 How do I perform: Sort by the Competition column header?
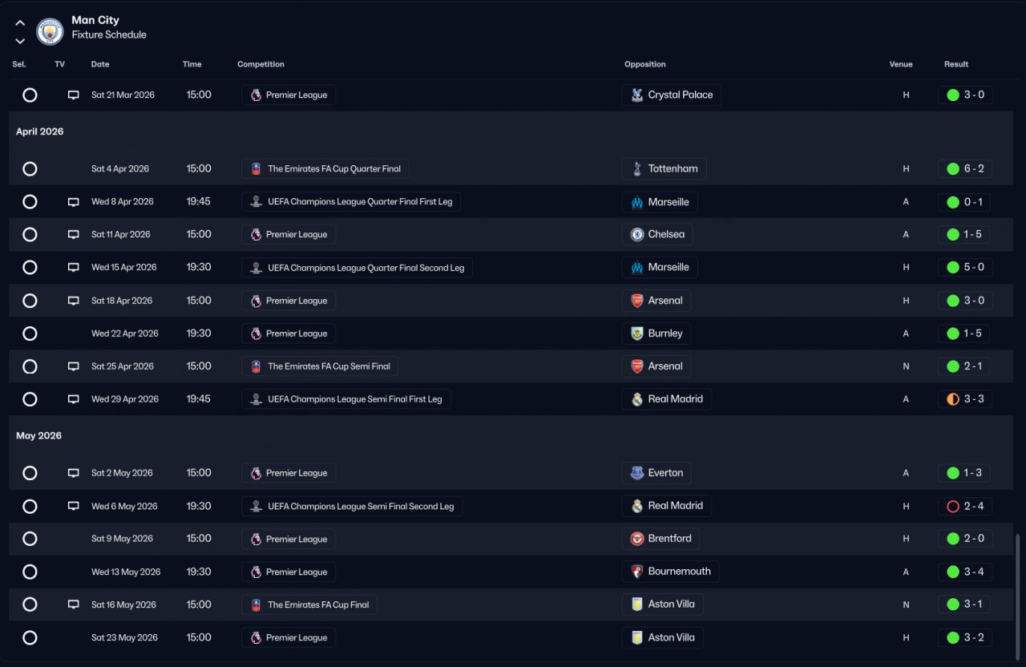click(261, 64)
